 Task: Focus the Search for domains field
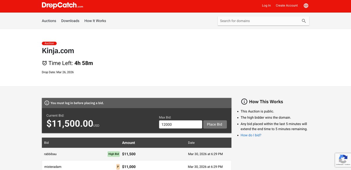[259, 21]
